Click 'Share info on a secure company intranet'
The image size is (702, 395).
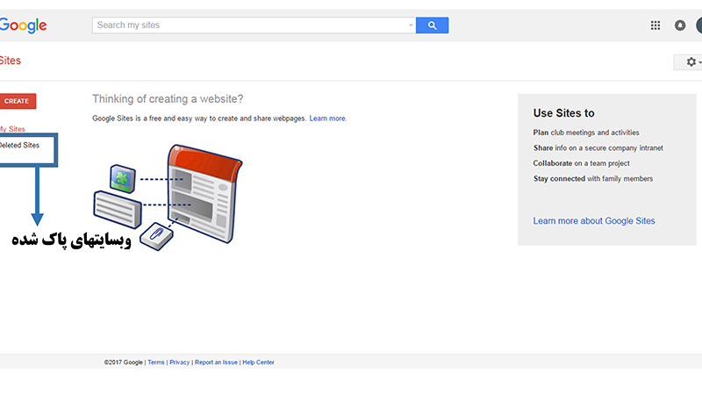coord(598,147)
